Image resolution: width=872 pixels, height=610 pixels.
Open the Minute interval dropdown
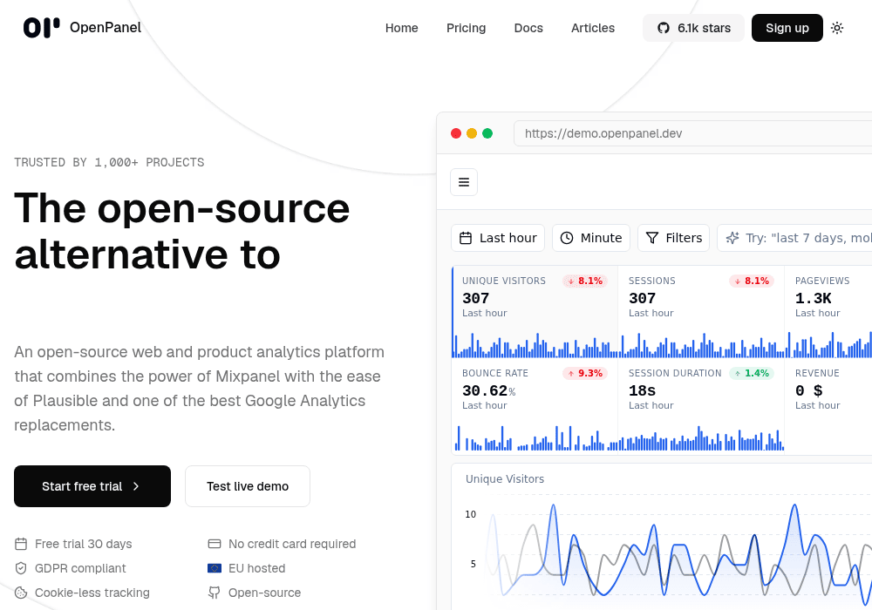[x=591, y=238]
